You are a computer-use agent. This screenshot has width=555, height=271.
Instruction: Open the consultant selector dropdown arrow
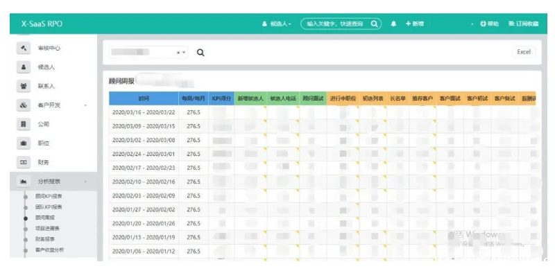pyautogui.click(x=184, y=53)
